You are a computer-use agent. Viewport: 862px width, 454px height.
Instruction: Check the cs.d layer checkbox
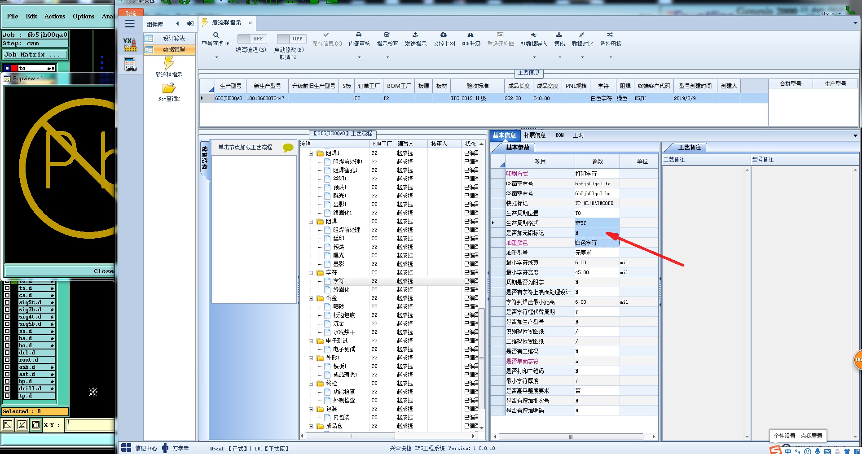point(7,295)
